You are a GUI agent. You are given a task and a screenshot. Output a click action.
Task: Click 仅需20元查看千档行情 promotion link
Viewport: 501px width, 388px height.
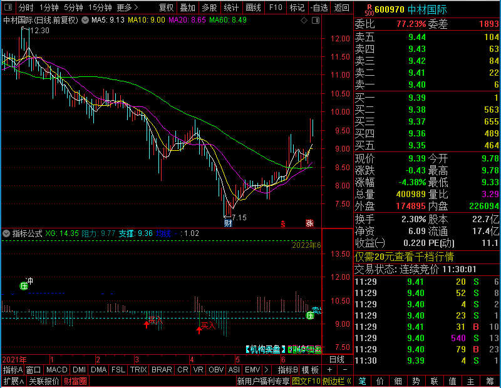coord(404,257)
